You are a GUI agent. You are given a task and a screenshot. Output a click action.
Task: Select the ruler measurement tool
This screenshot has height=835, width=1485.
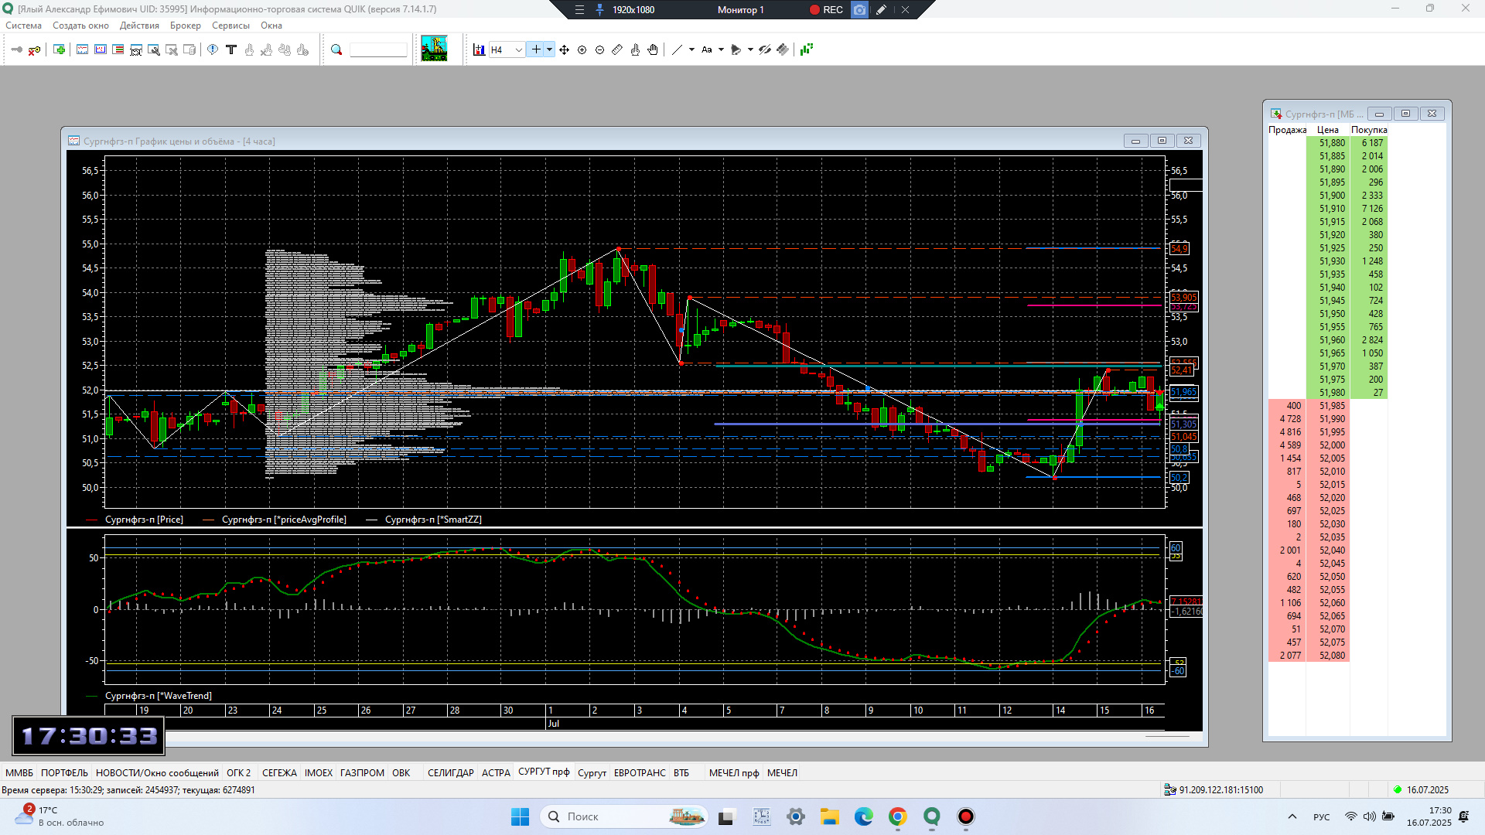(x=617, y=49)
